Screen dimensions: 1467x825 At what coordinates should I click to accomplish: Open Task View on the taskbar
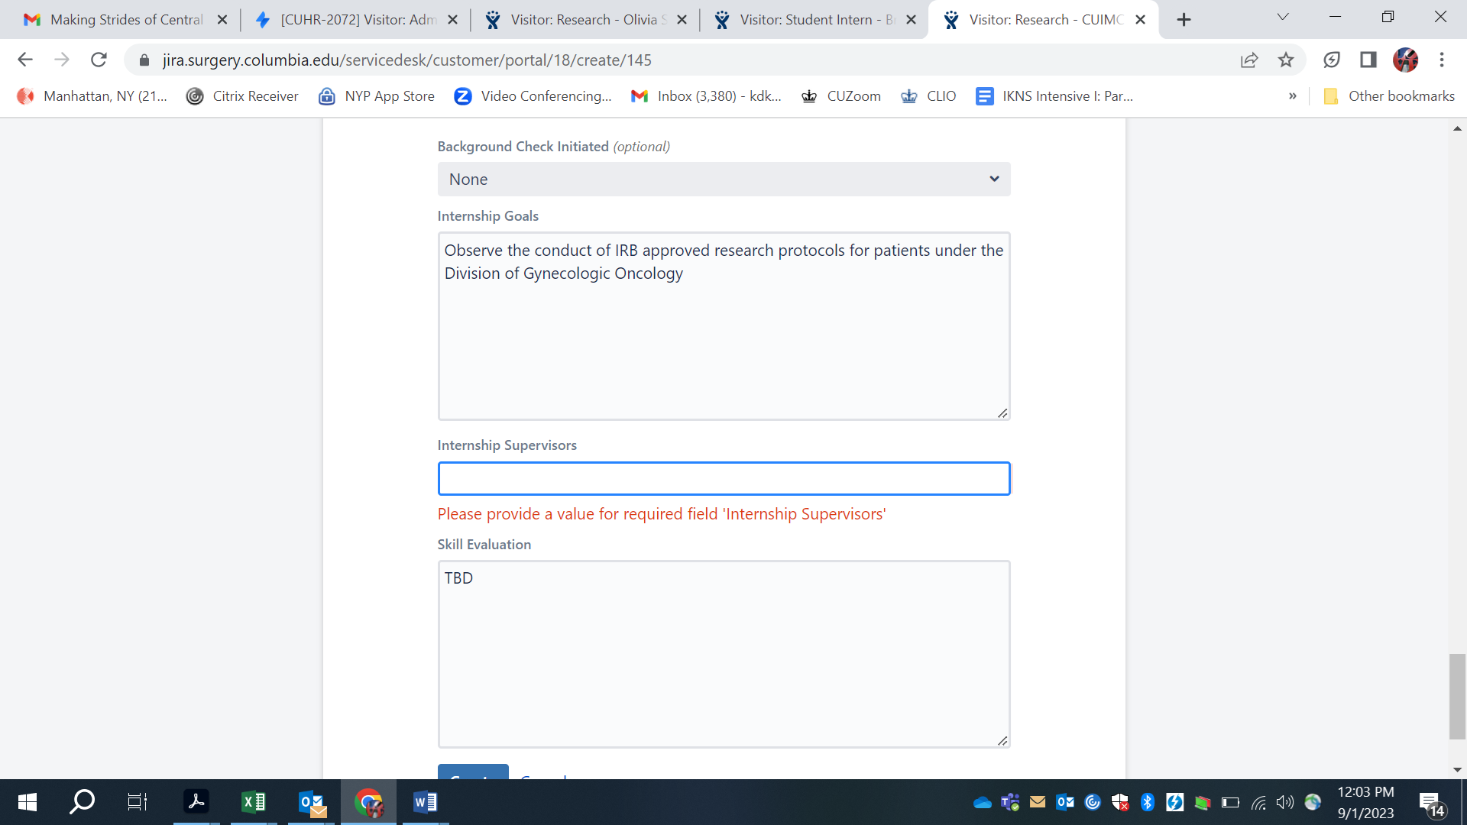pos(137,802)
